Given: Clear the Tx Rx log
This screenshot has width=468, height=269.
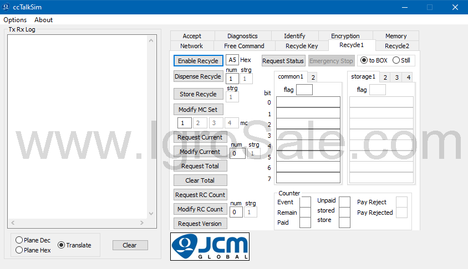Looking at the screenshot, I should coord(130,245).
